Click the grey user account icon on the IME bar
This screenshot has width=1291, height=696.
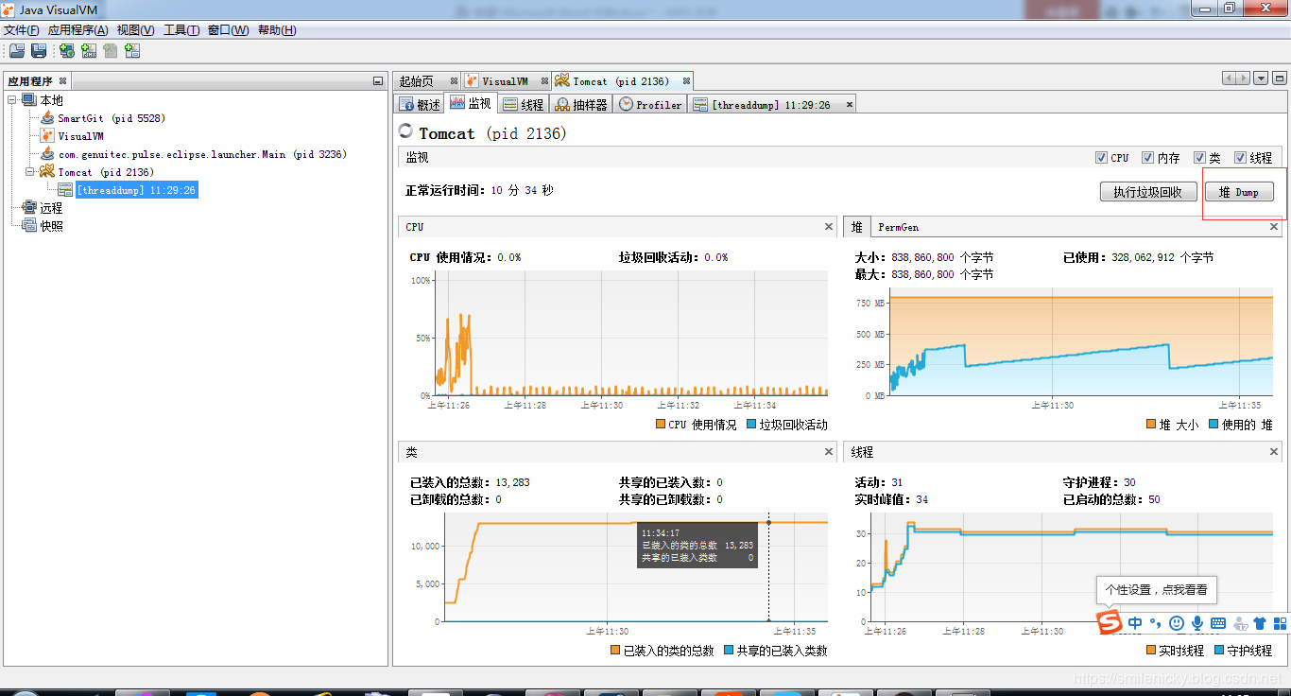[x=1239, y=623]
